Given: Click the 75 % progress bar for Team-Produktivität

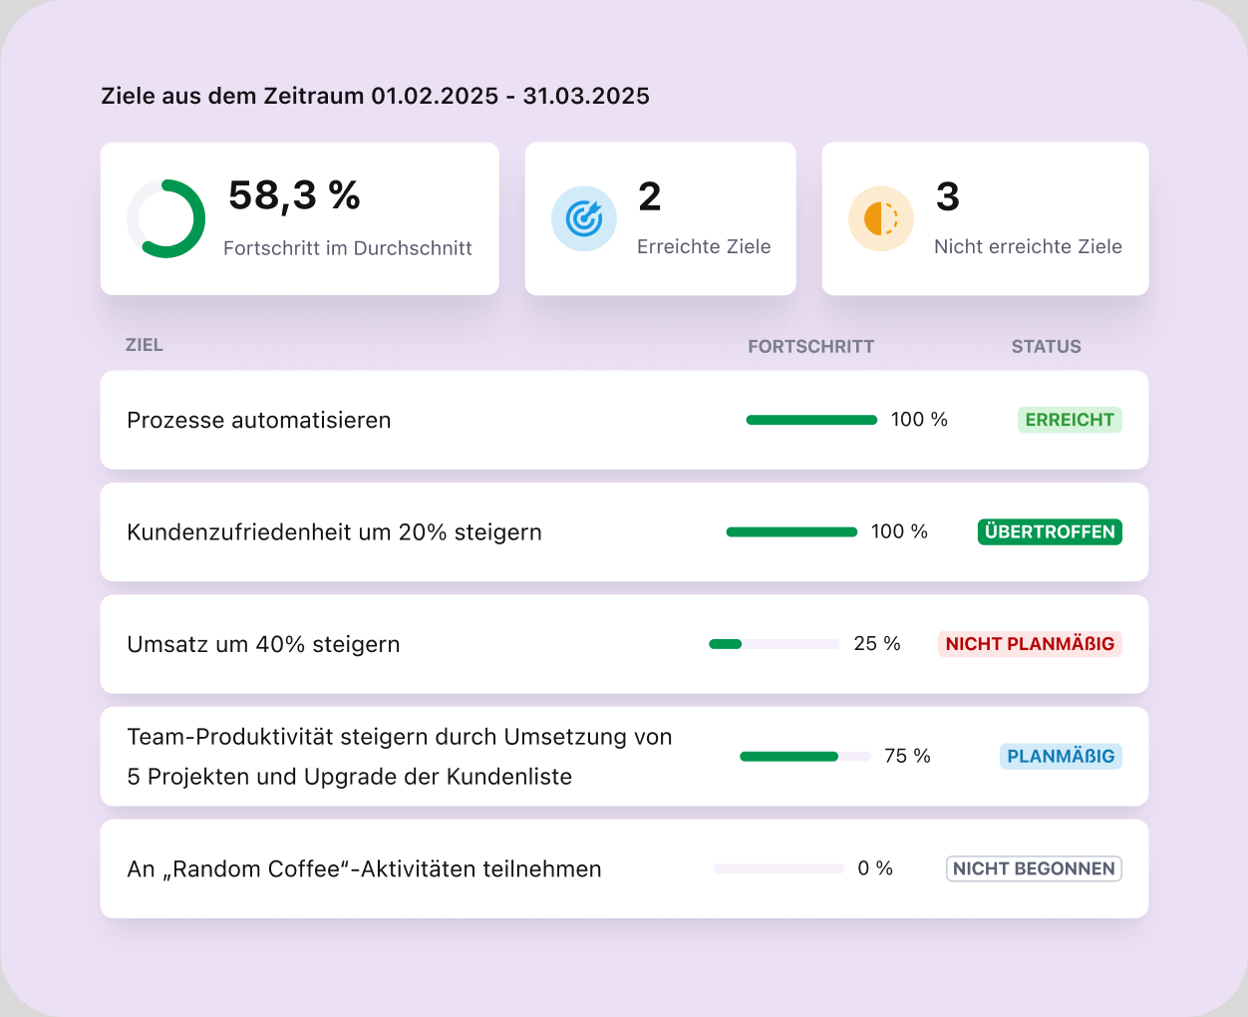Looking at the screenshot, I should click(x=803, y=756).
